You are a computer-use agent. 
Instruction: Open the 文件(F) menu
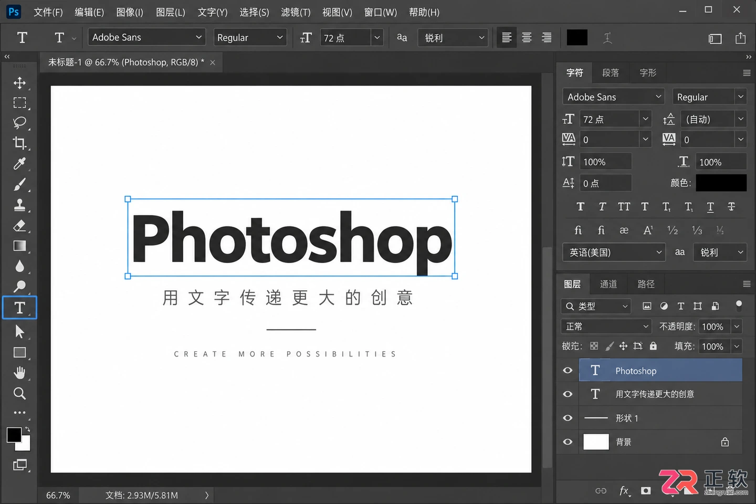tap(48, 12)
